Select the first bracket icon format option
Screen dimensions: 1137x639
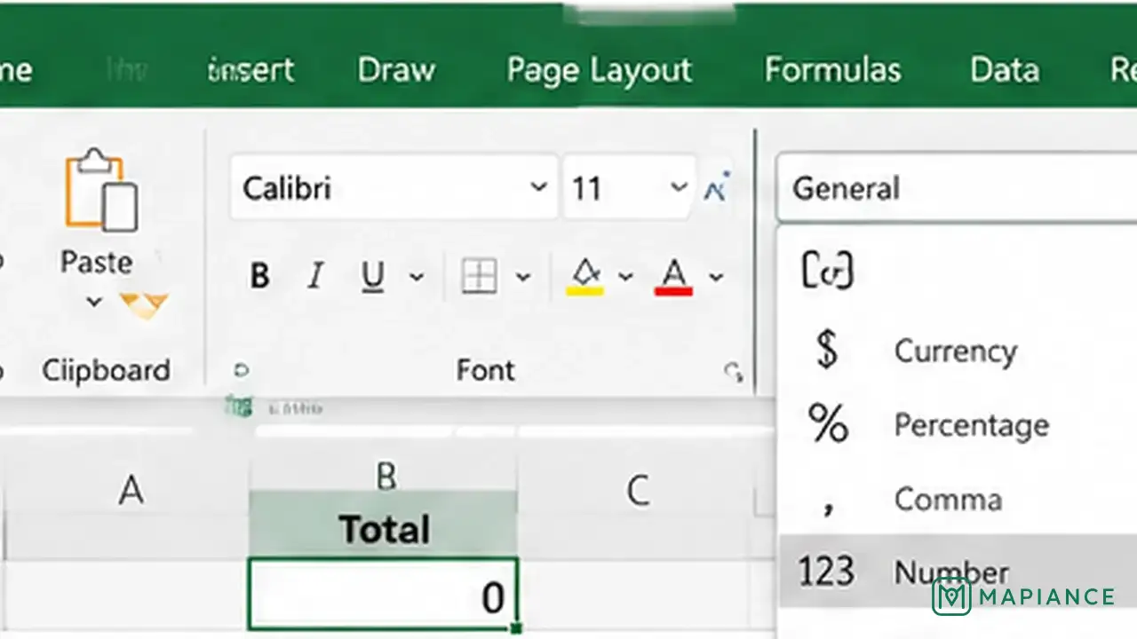pos(827,271)
